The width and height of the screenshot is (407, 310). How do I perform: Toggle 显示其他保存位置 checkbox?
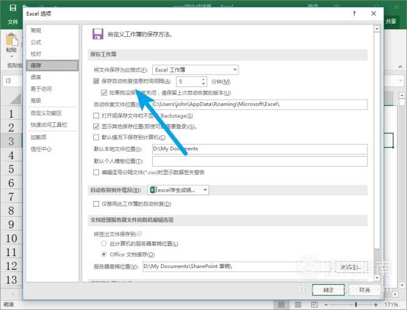click(x=96, y=127)
